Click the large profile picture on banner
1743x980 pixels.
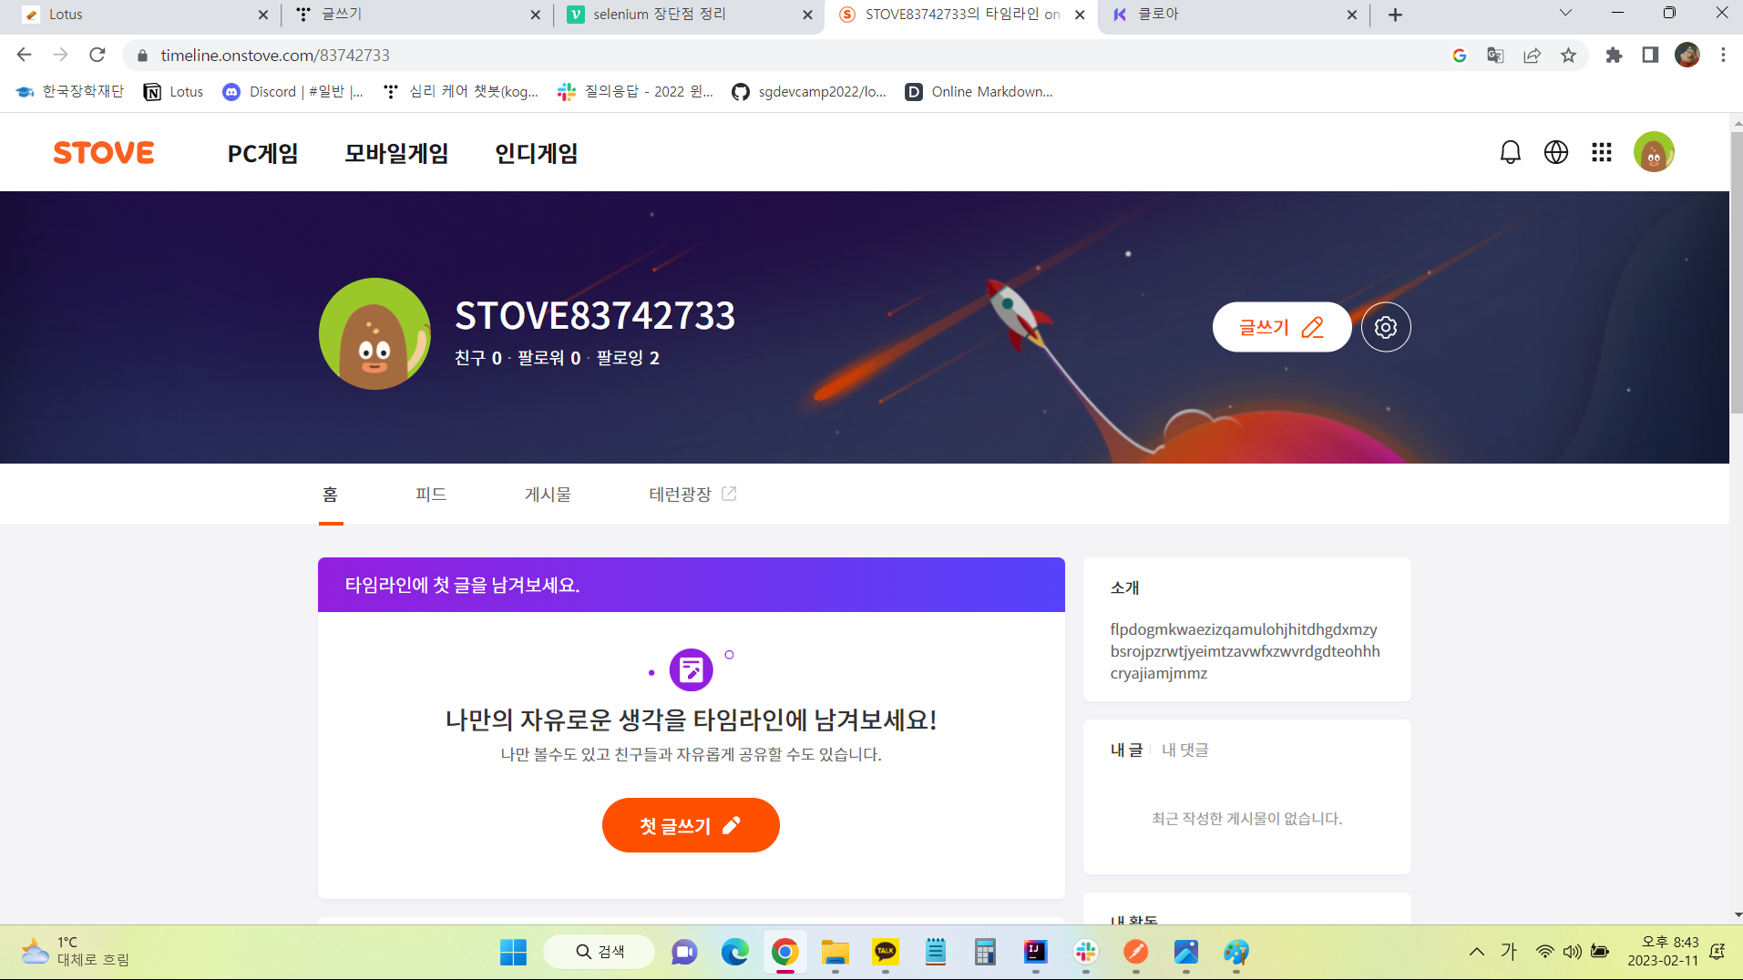[x=374, y=334]
